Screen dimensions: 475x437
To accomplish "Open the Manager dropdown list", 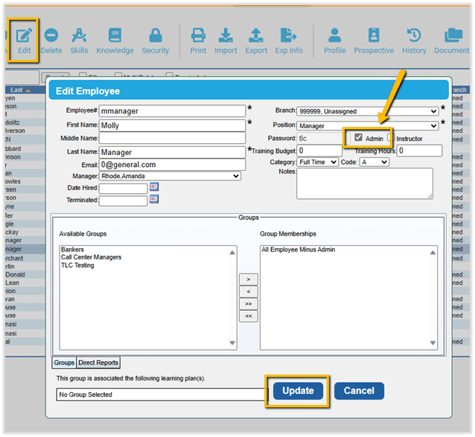I will [x=170, y=176].
